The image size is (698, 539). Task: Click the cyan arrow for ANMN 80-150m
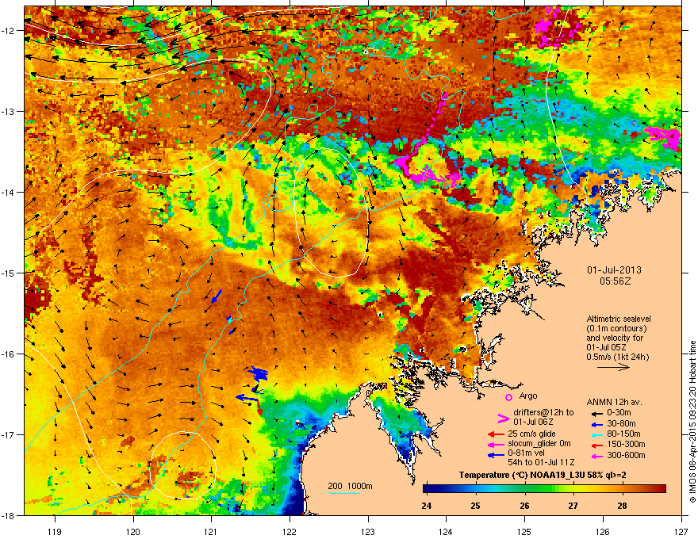point(596,434)
